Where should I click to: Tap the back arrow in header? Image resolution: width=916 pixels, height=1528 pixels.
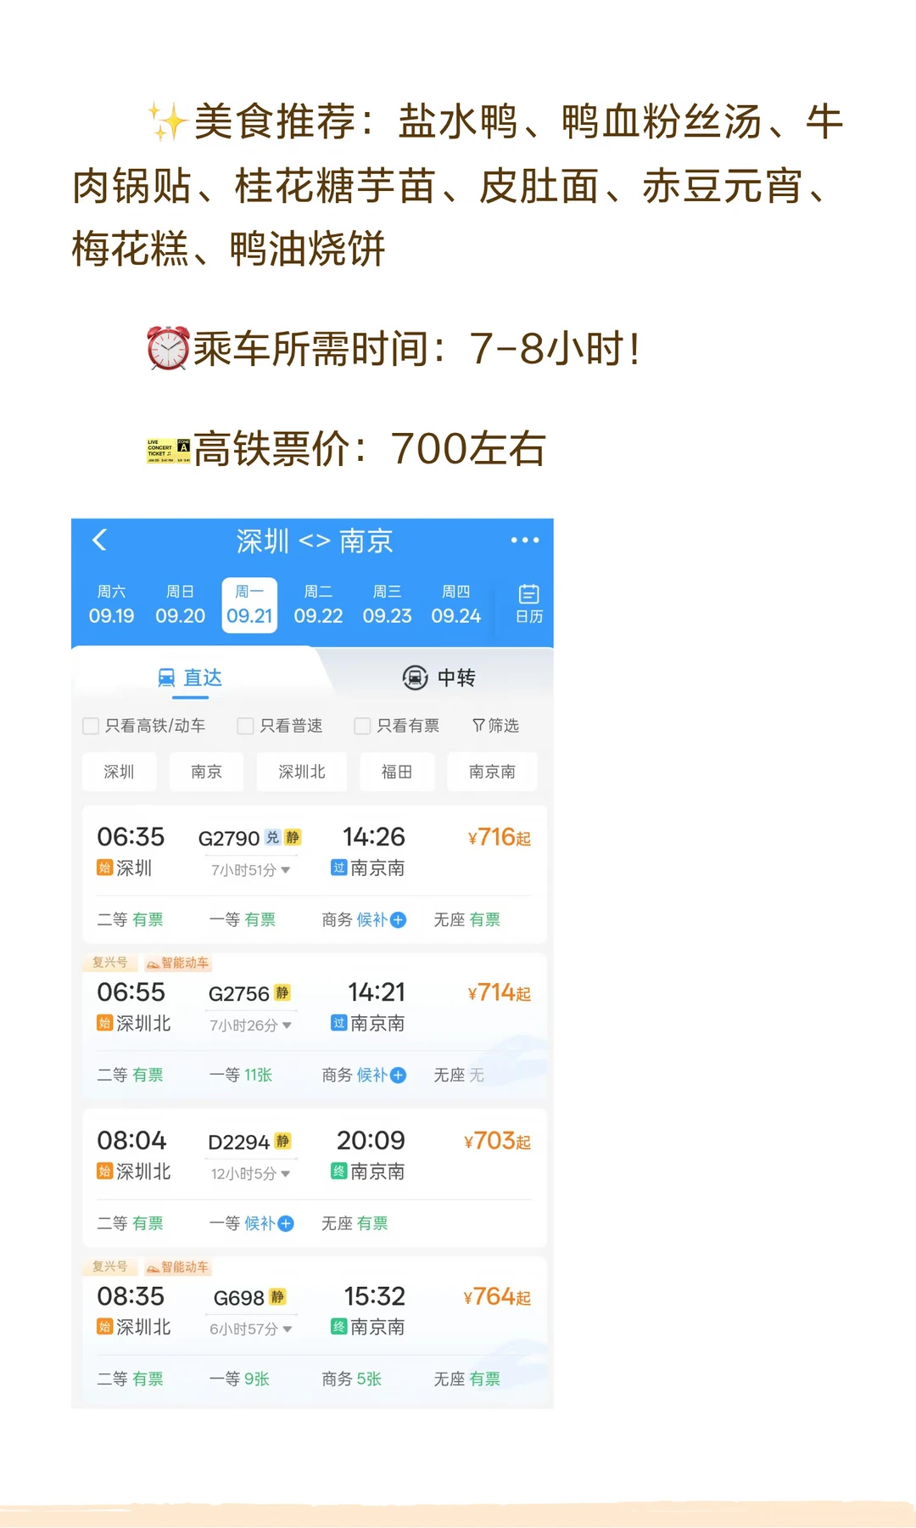99,540
